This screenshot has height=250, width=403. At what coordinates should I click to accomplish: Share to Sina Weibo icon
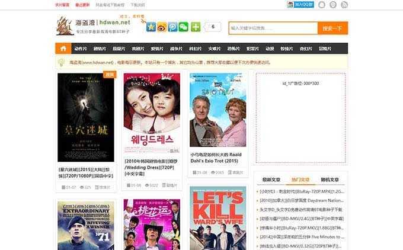(x=162, y=27)
